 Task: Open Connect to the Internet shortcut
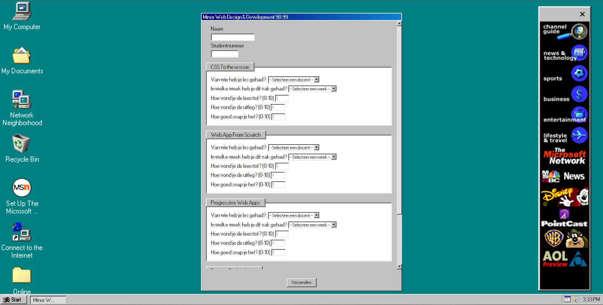(21, 232)
